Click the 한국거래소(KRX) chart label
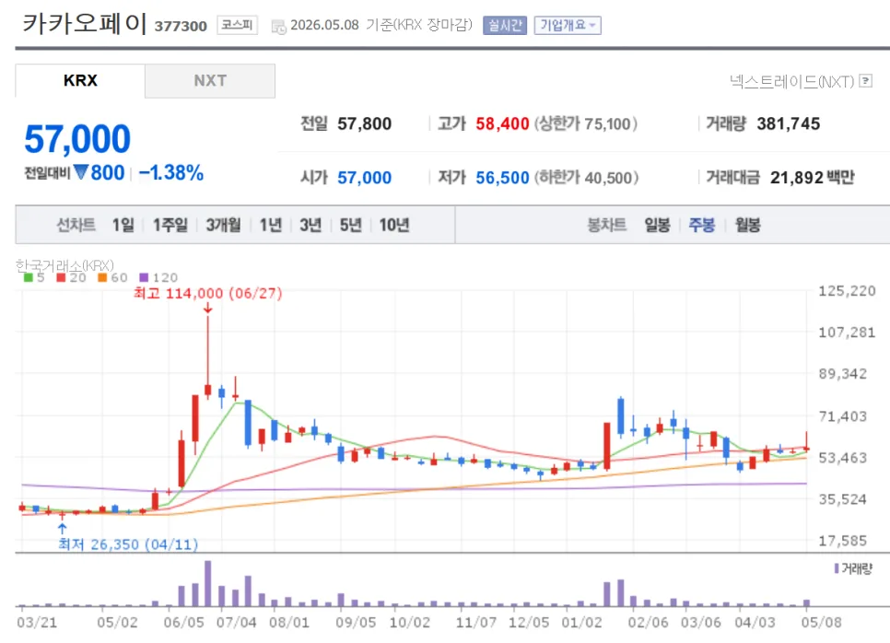This screenshot has width=890, height=643. click(x=64, y=265)
